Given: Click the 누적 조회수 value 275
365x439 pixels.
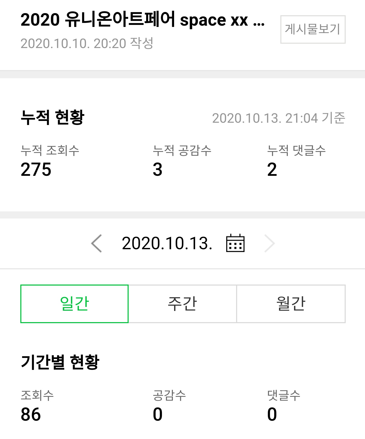Looking at the screenshot, I should 36,170.
